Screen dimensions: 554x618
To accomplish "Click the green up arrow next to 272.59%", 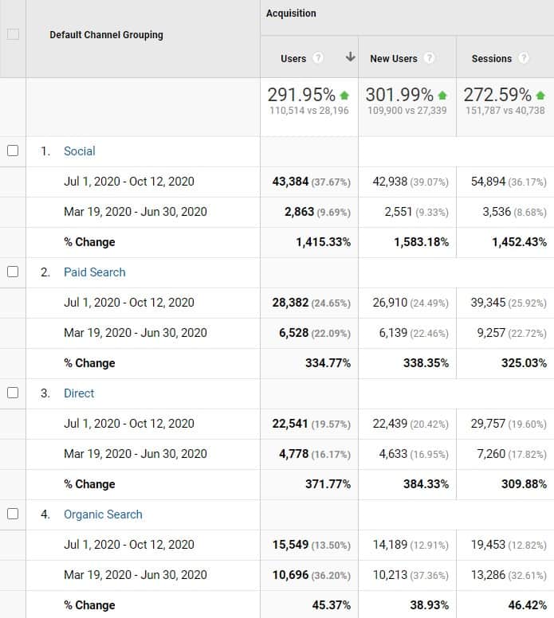I will 540,96.
